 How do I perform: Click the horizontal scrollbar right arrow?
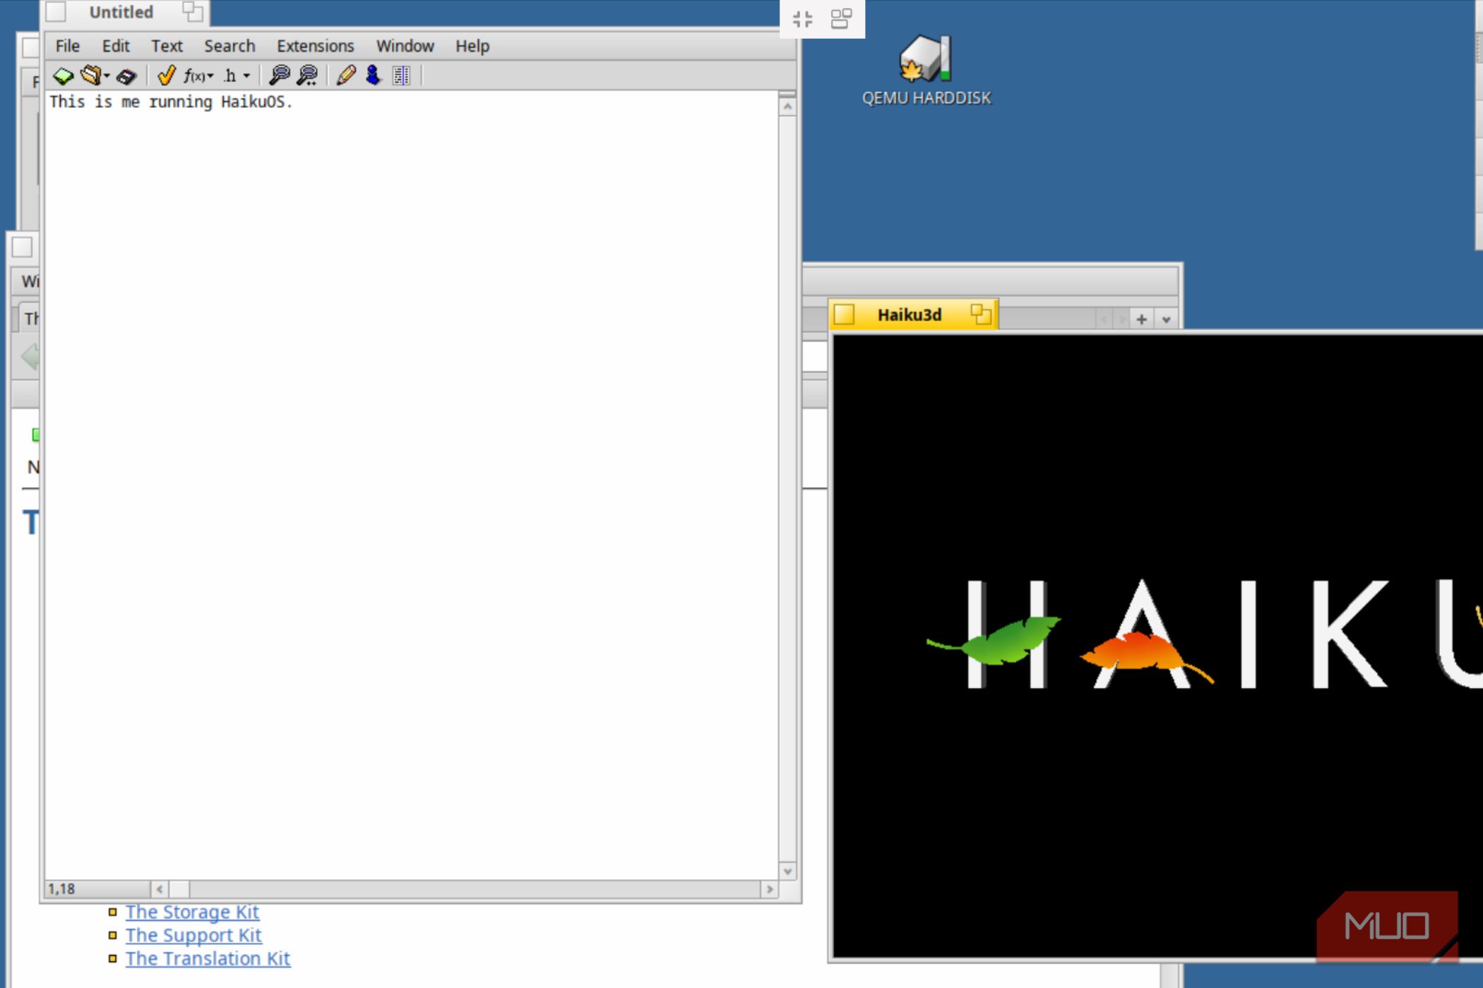tap(770, 889)
